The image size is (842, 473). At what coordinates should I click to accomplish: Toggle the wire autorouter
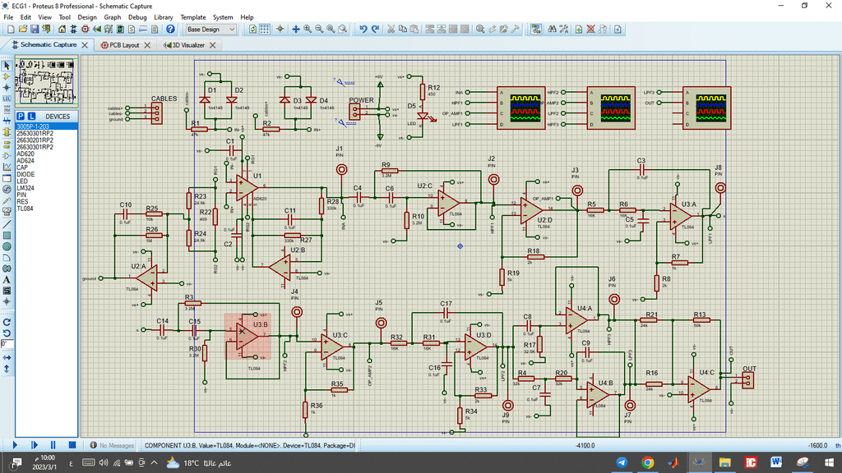tap(536, 30)
